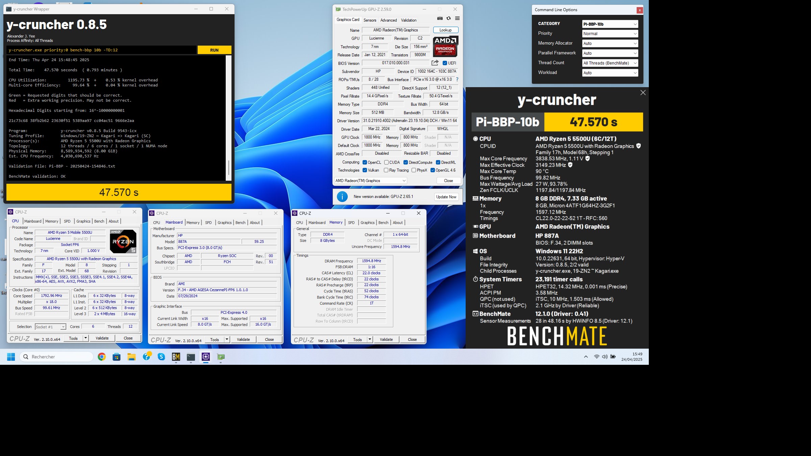
Task: Open the Memory Allocator dropdown
Action: (x=610, y=44)
